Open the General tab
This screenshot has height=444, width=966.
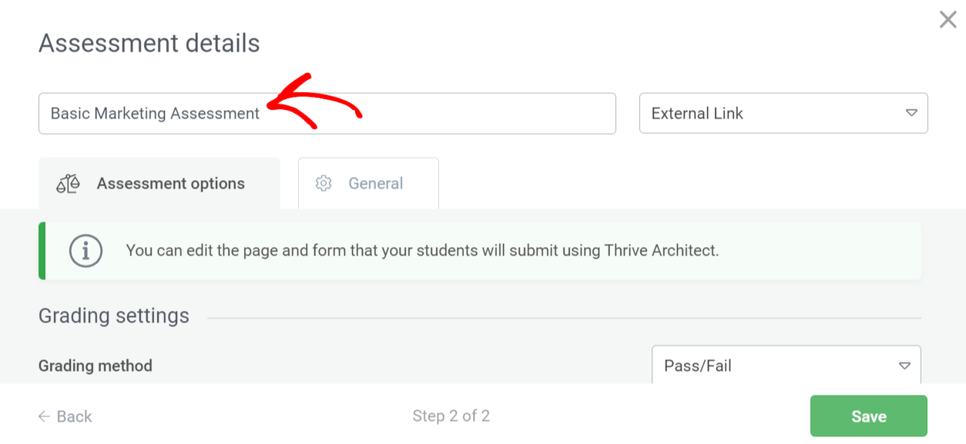[368, 184]
